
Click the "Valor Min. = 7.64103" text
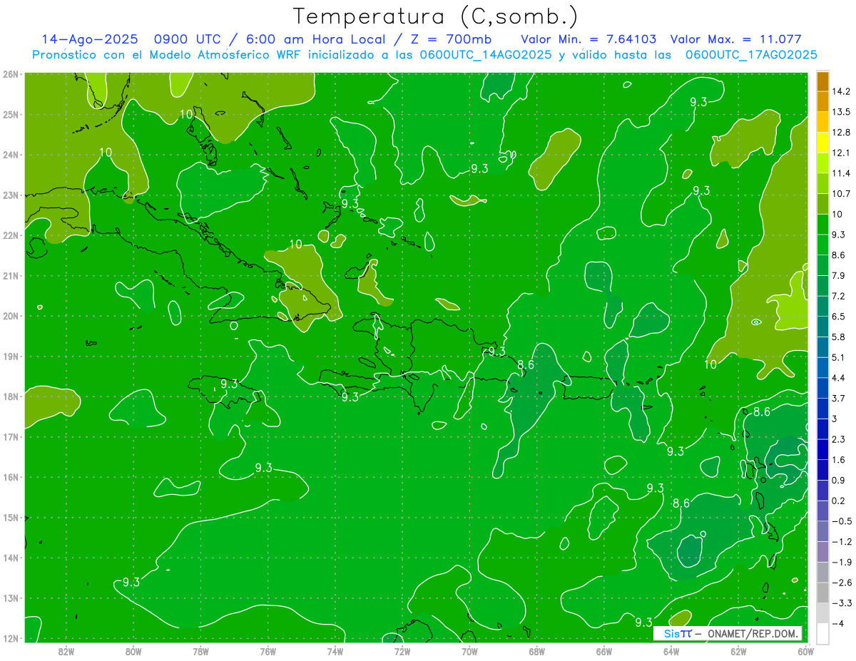click(588, 39)
